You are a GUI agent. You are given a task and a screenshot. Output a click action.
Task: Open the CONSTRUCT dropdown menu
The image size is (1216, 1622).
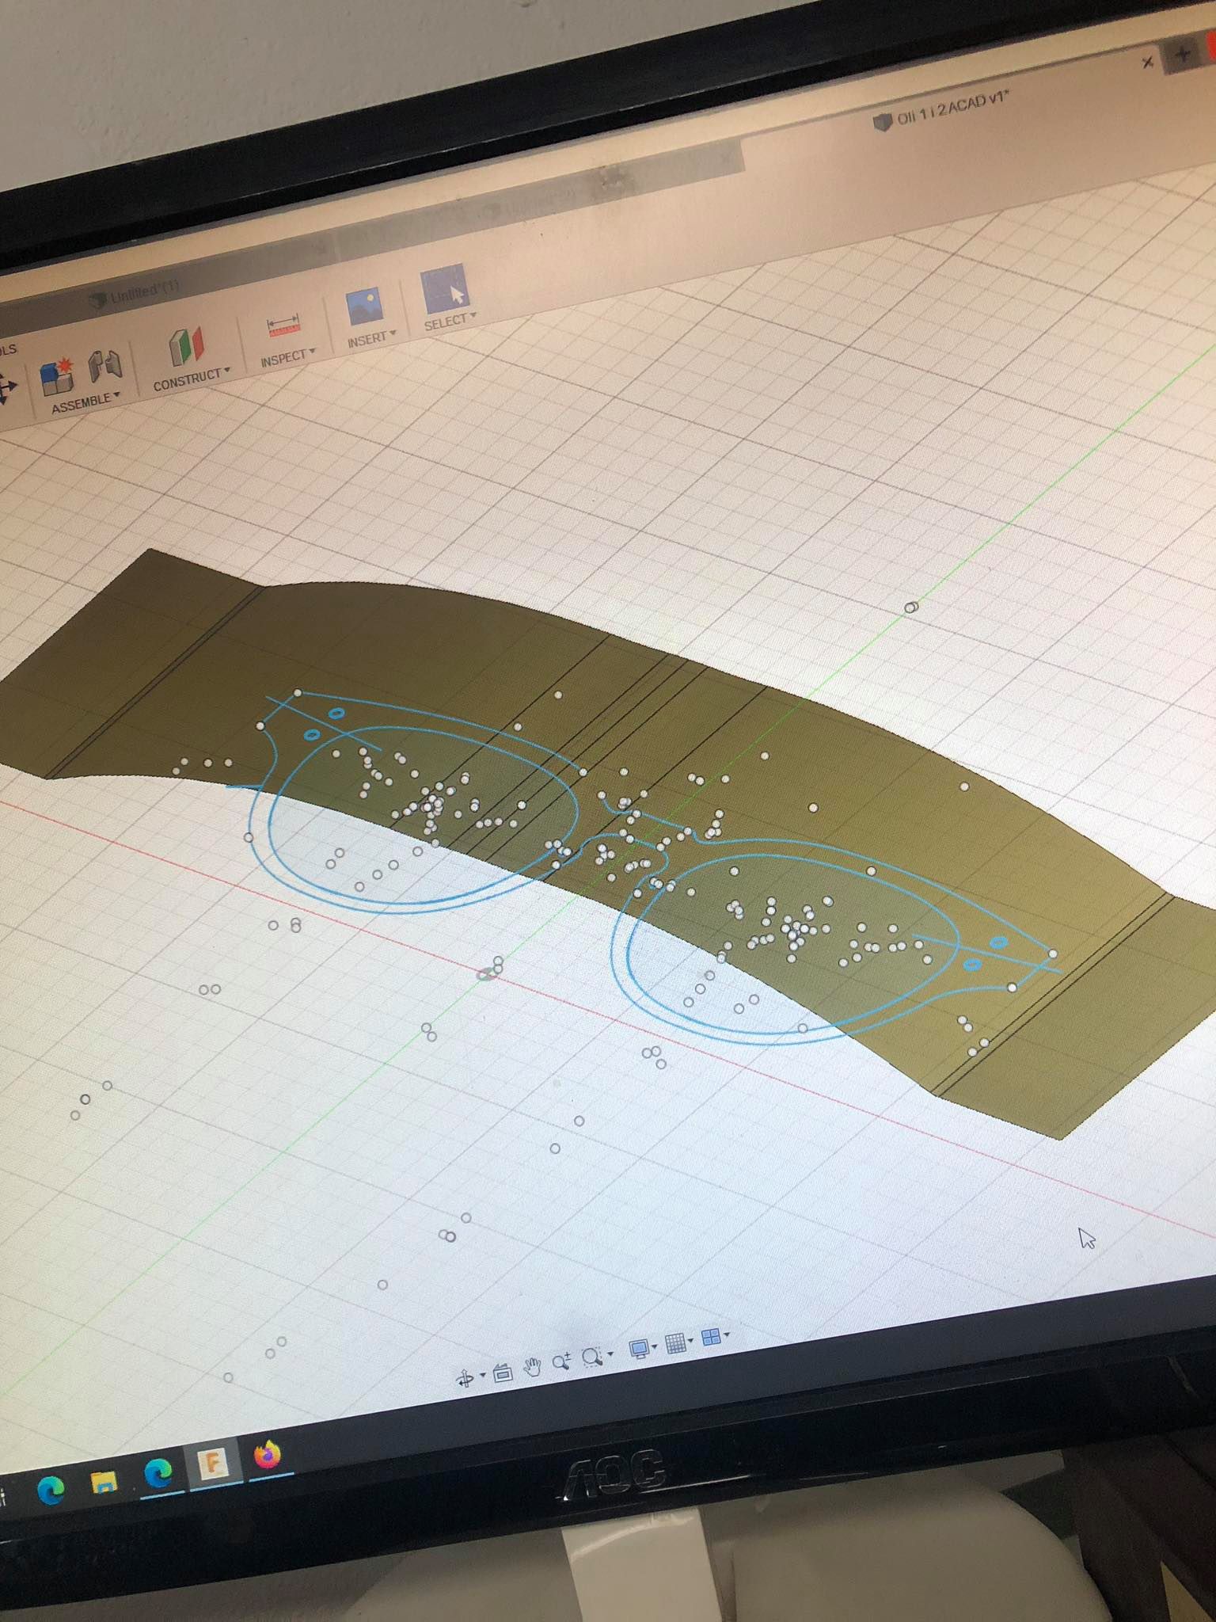click(192, 379)
